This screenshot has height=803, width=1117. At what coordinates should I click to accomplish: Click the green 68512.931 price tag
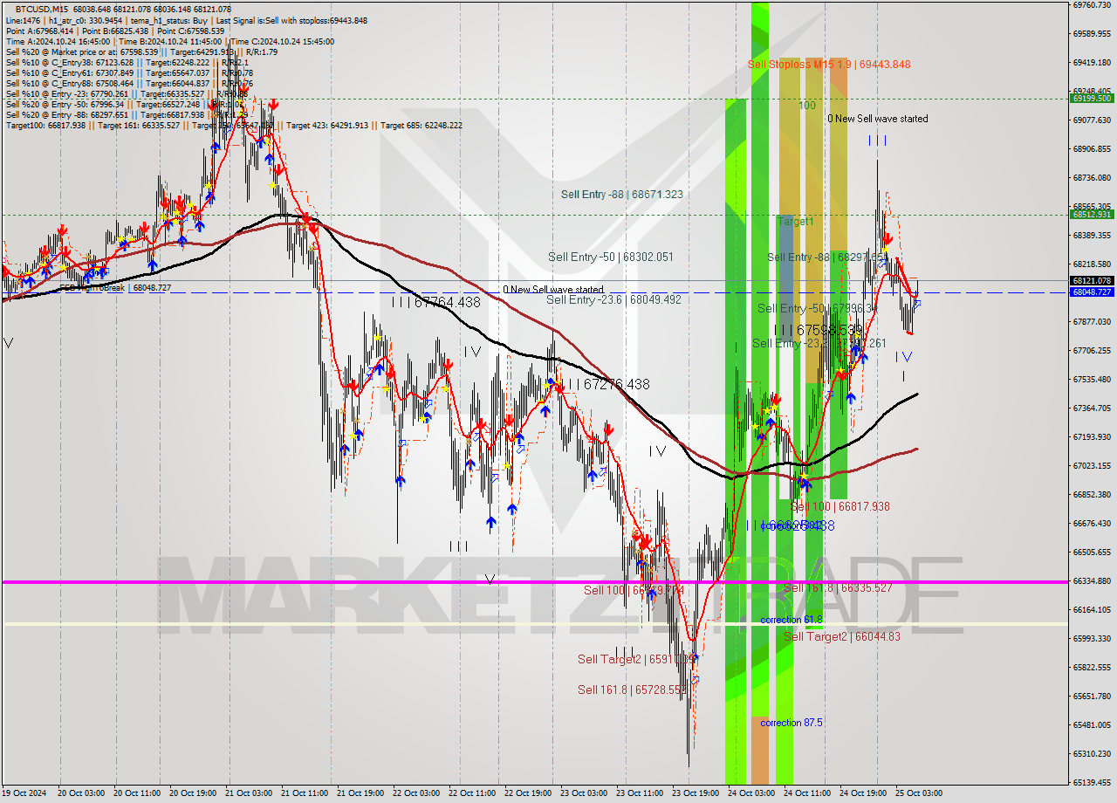pyautogui.click(x=1091, y=215)
